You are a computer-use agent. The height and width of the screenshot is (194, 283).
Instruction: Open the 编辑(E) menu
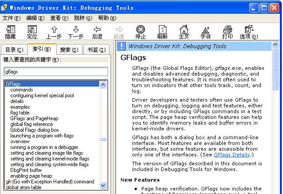35,18
